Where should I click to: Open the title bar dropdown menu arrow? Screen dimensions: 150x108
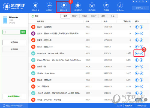[137, 1]
